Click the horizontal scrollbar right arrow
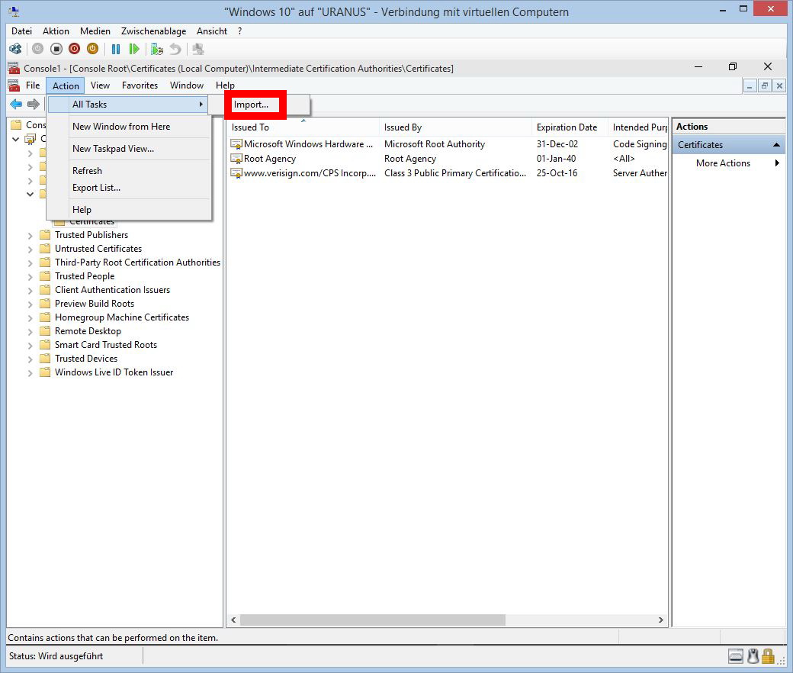The image size is (793, 673). pyautogui.click(x=661, y=620)
